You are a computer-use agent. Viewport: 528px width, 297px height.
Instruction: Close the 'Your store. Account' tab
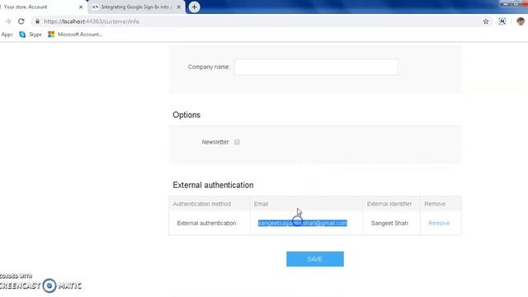click(81, 7)
